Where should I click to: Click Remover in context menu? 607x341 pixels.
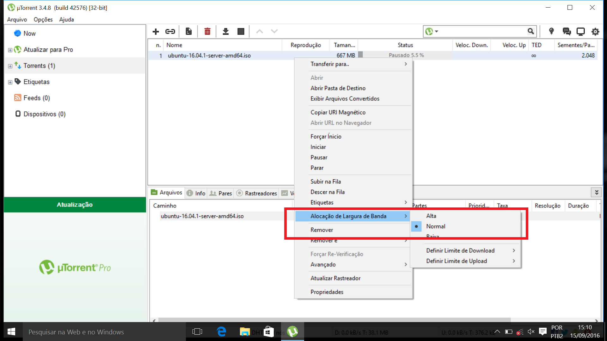353,230
